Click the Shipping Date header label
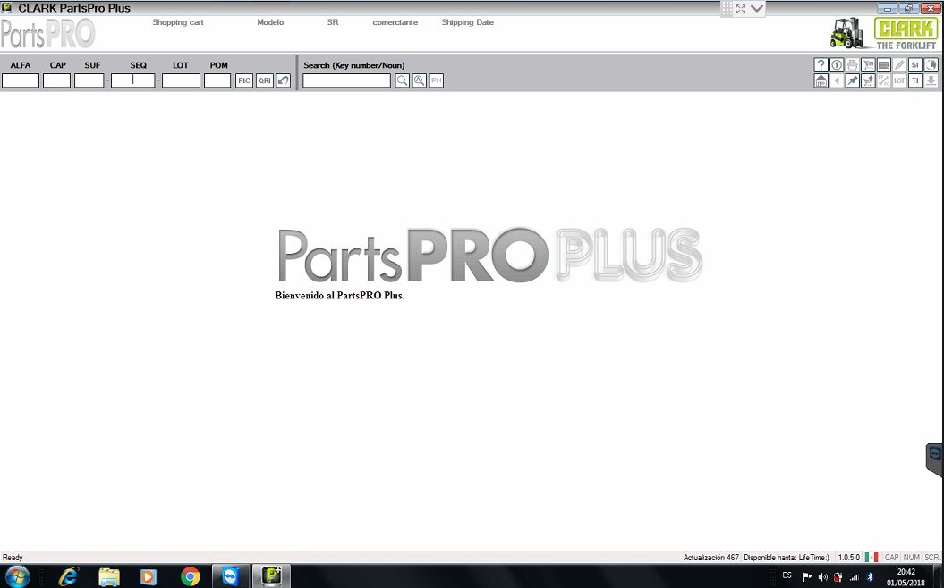Image resolution: width=944 pixels, height=588 pixels. (468, 22)
